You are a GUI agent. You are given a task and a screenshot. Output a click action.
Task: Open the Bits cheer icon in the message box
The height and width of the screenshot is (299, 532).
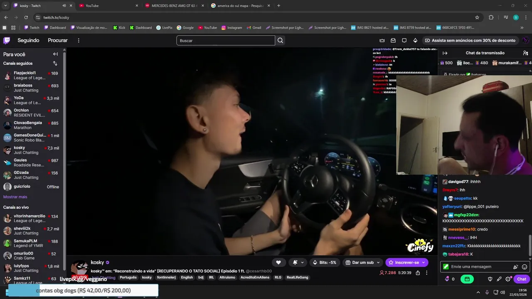coord(516,267)
